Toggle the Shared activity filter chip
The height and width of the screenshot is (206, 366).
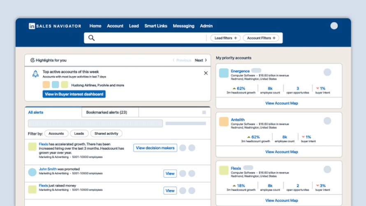(106, 133)
